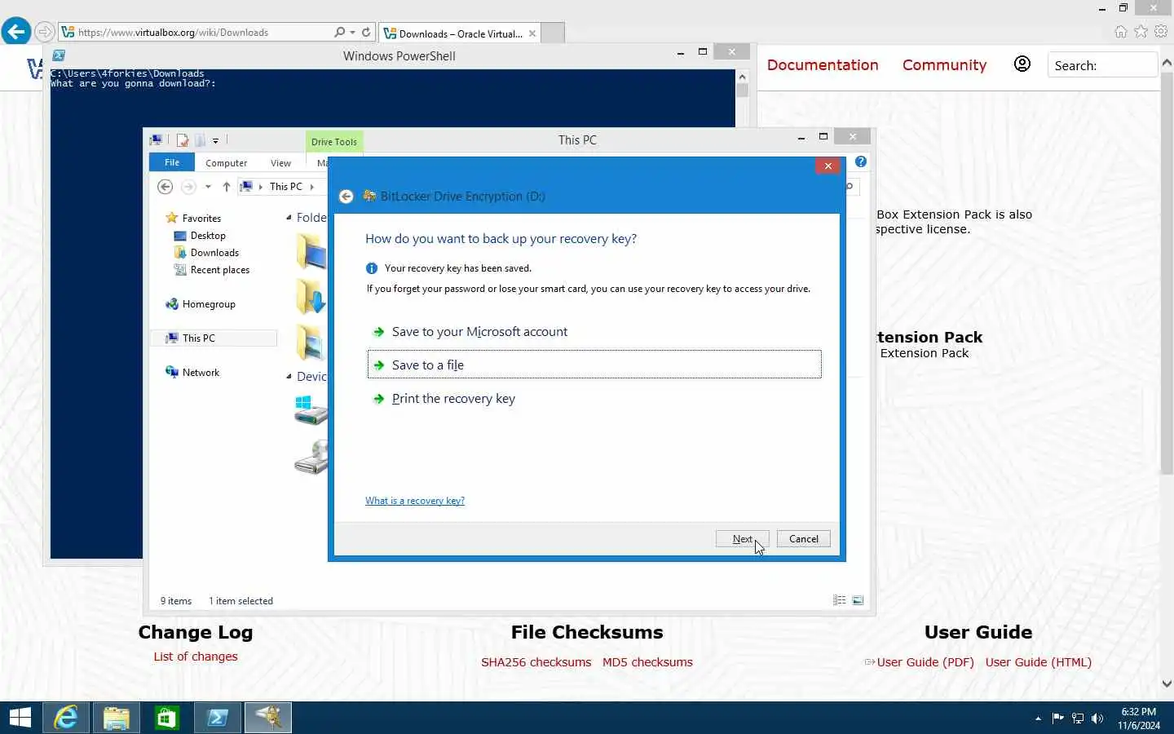Viewport: 1174px width, 734px height.
Task: Click the Downloads folder icon with blue arrow
Action: click(x=311, y=297)
